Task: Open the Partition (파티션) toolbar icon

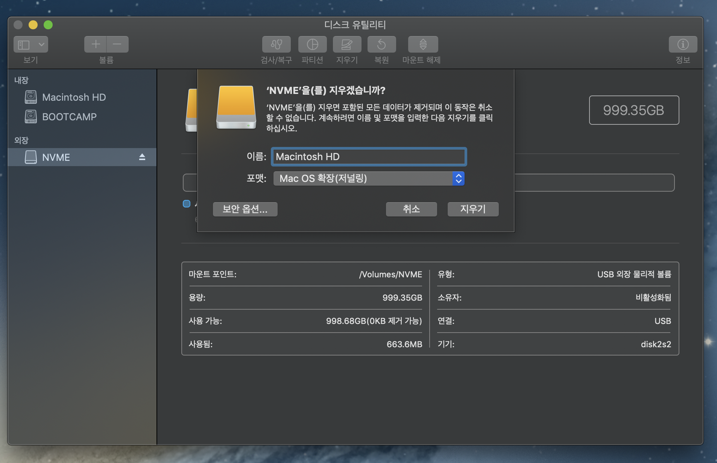Action: pyautogui.click(x=312, y=44)
